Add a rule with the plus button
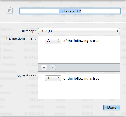 (x=44, y=67)
